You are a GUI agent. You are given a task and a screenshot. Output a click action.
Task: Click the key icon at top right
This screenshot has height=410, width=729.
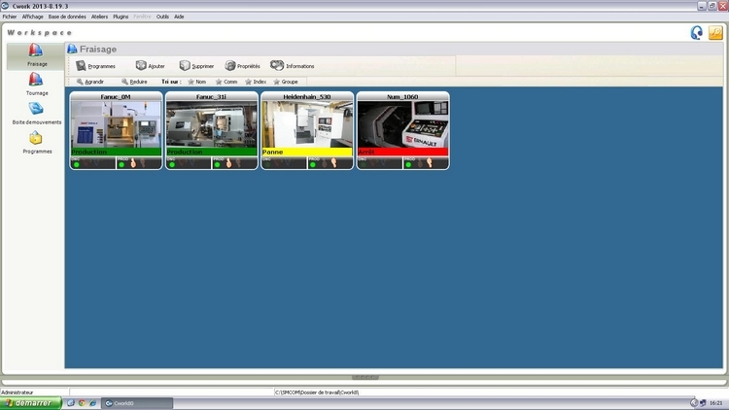(x=715, y=32)
